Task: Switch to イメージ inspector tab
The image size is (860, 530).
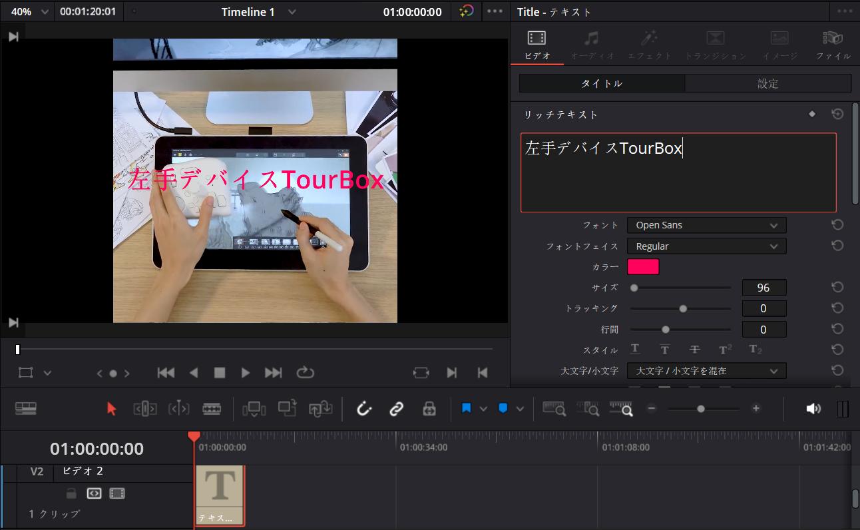Action: tap(780, 45)
